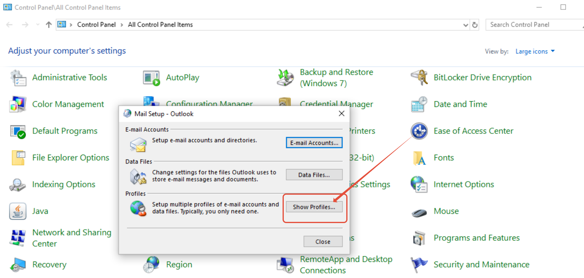This screenshot has height=278, width=584.
Task: Click Close button in Mail Setup
Action: click(323, 242)
